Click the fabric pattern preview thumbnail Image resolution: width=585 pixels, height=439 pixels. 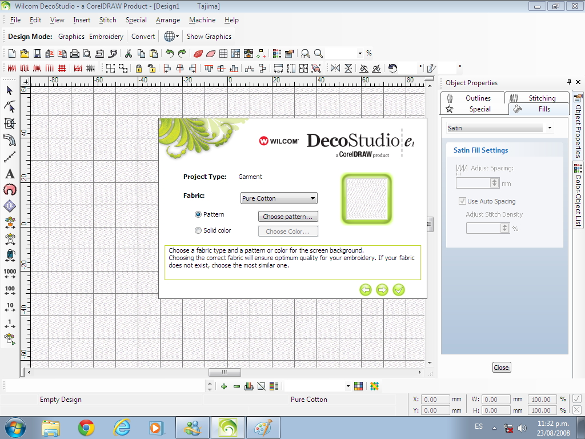point(367,199)
